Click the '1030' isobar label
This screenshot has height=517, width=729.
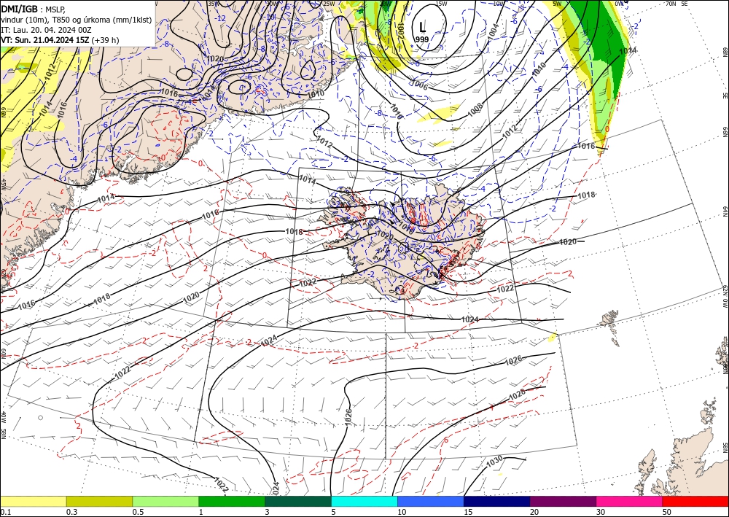[494, 462]
